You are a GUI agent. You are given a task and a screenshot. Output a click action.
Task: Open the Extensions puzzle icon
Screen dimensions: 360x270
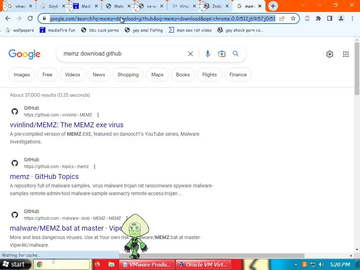point(319,18)
